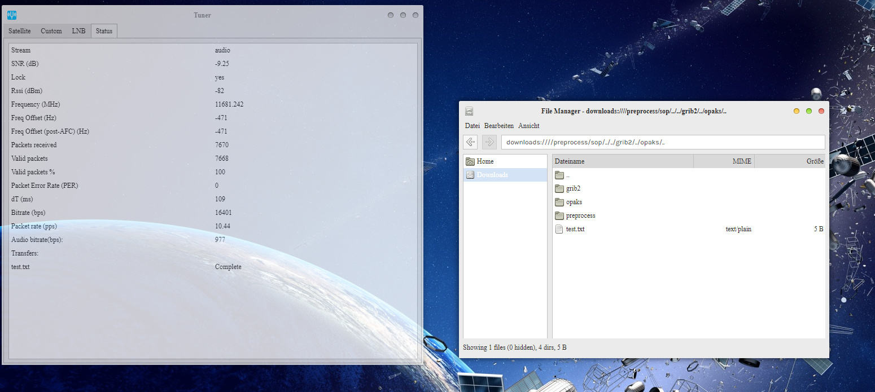Select the grib2 folder name
Screen dimensions: 875x392
pyautogui.click(x=574, y=188)
